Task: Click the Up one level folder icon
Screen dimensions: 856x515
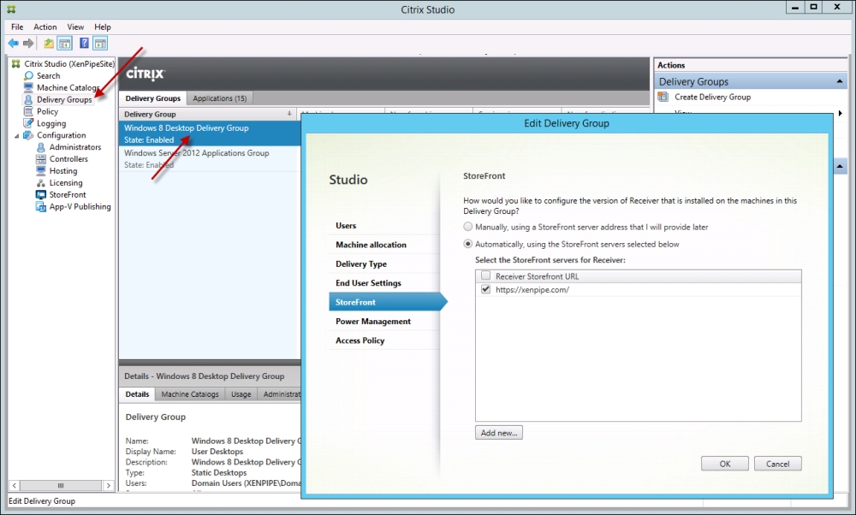Action: (x=49, y=43)
